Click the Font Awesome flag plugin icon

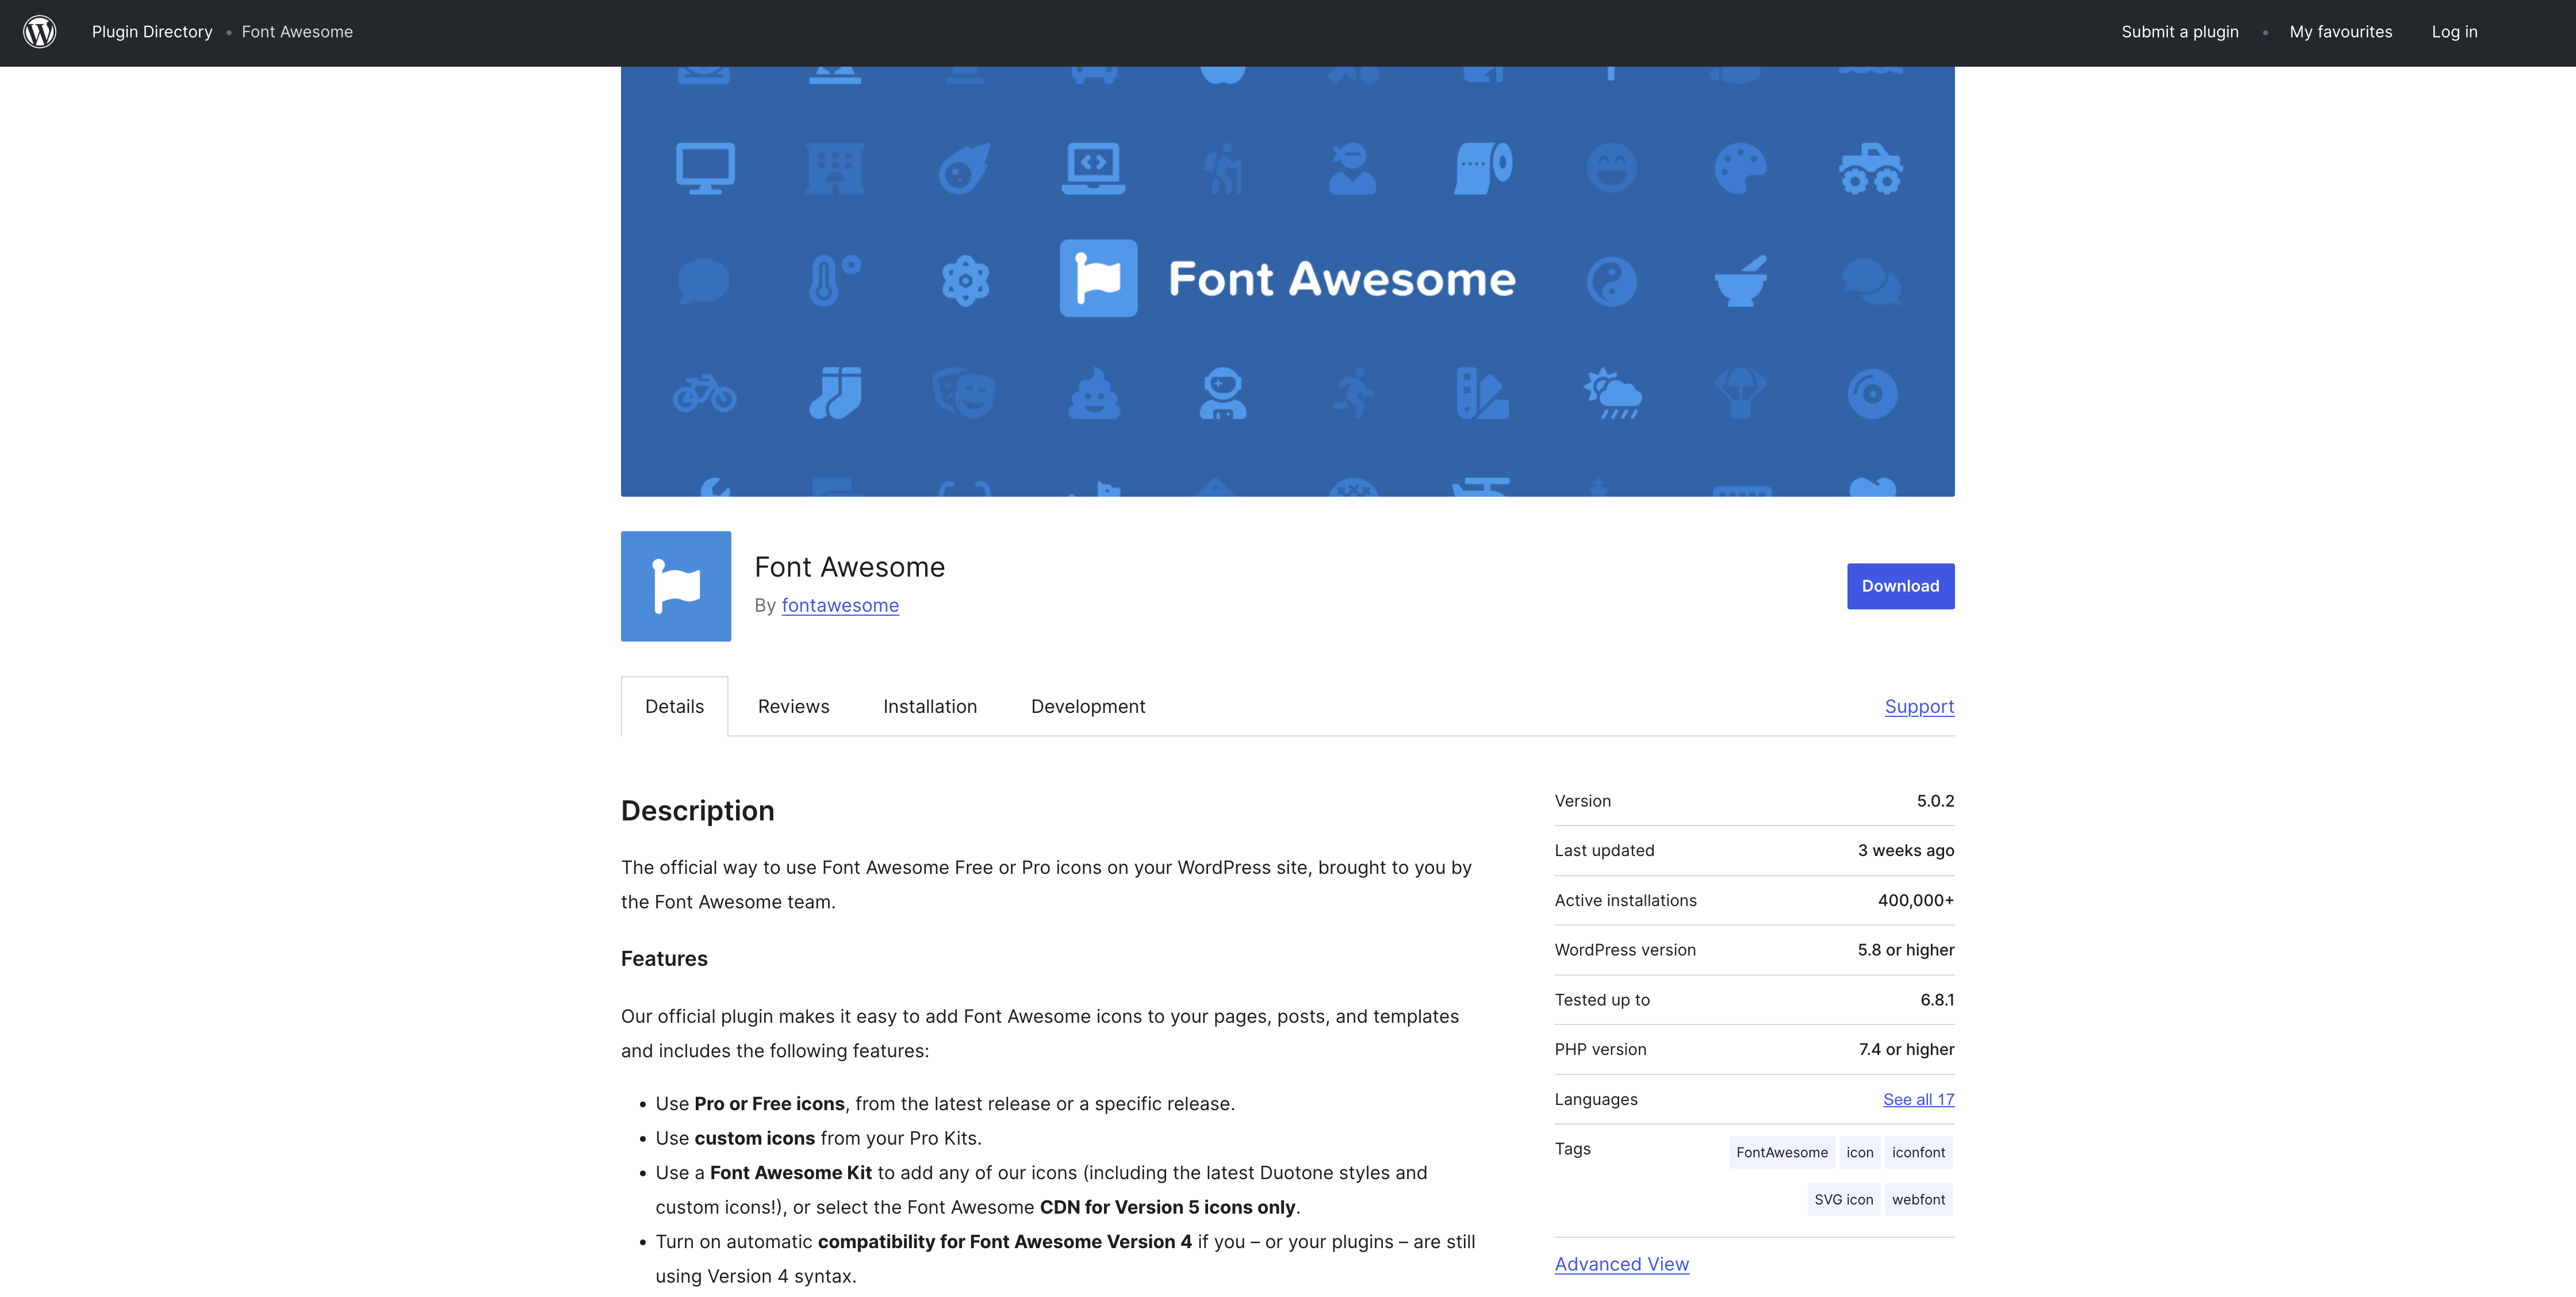pos(676,586)
